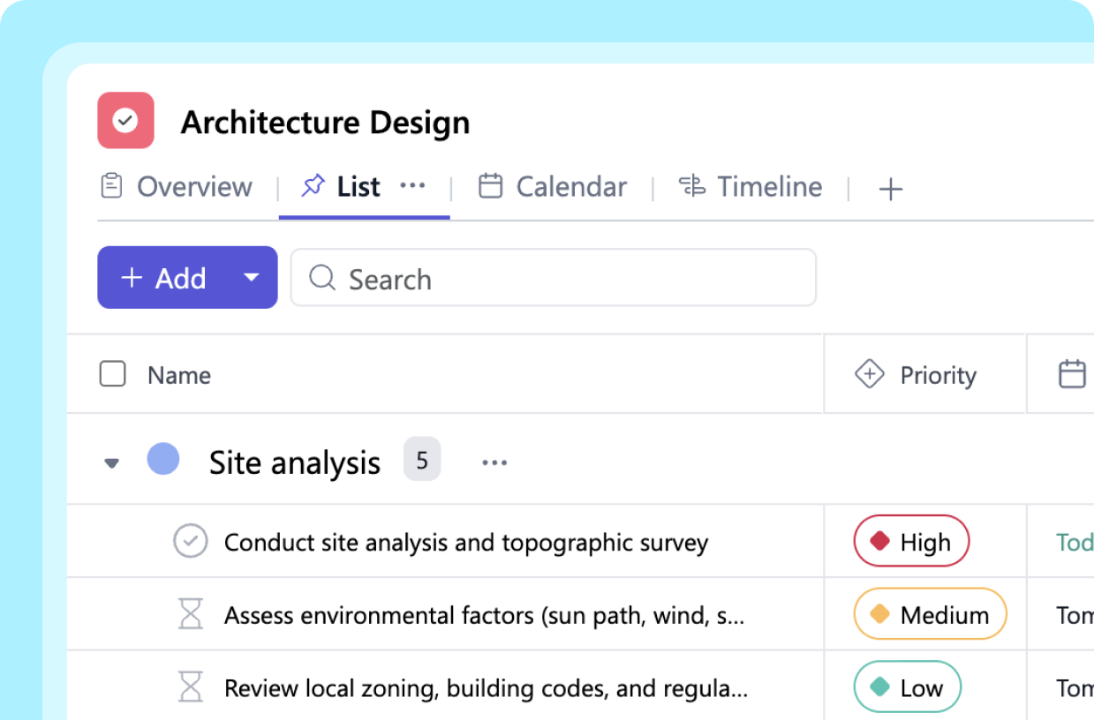Open the ellipsis menu next to List
This screenshot has height=720, width=1094.
click(x=413, y=186)
